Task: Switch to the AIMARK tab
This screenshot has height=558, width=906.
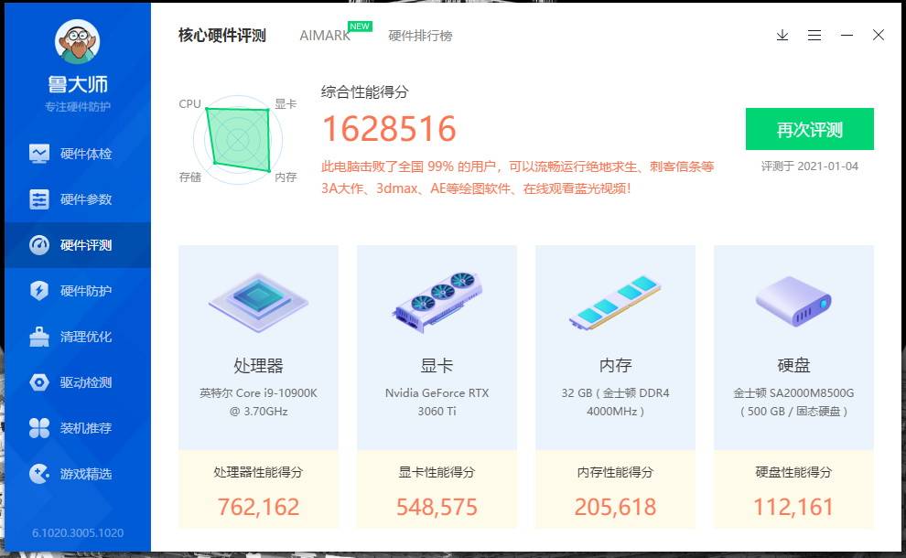Action: pyautogui.click(x=325, y=36)
